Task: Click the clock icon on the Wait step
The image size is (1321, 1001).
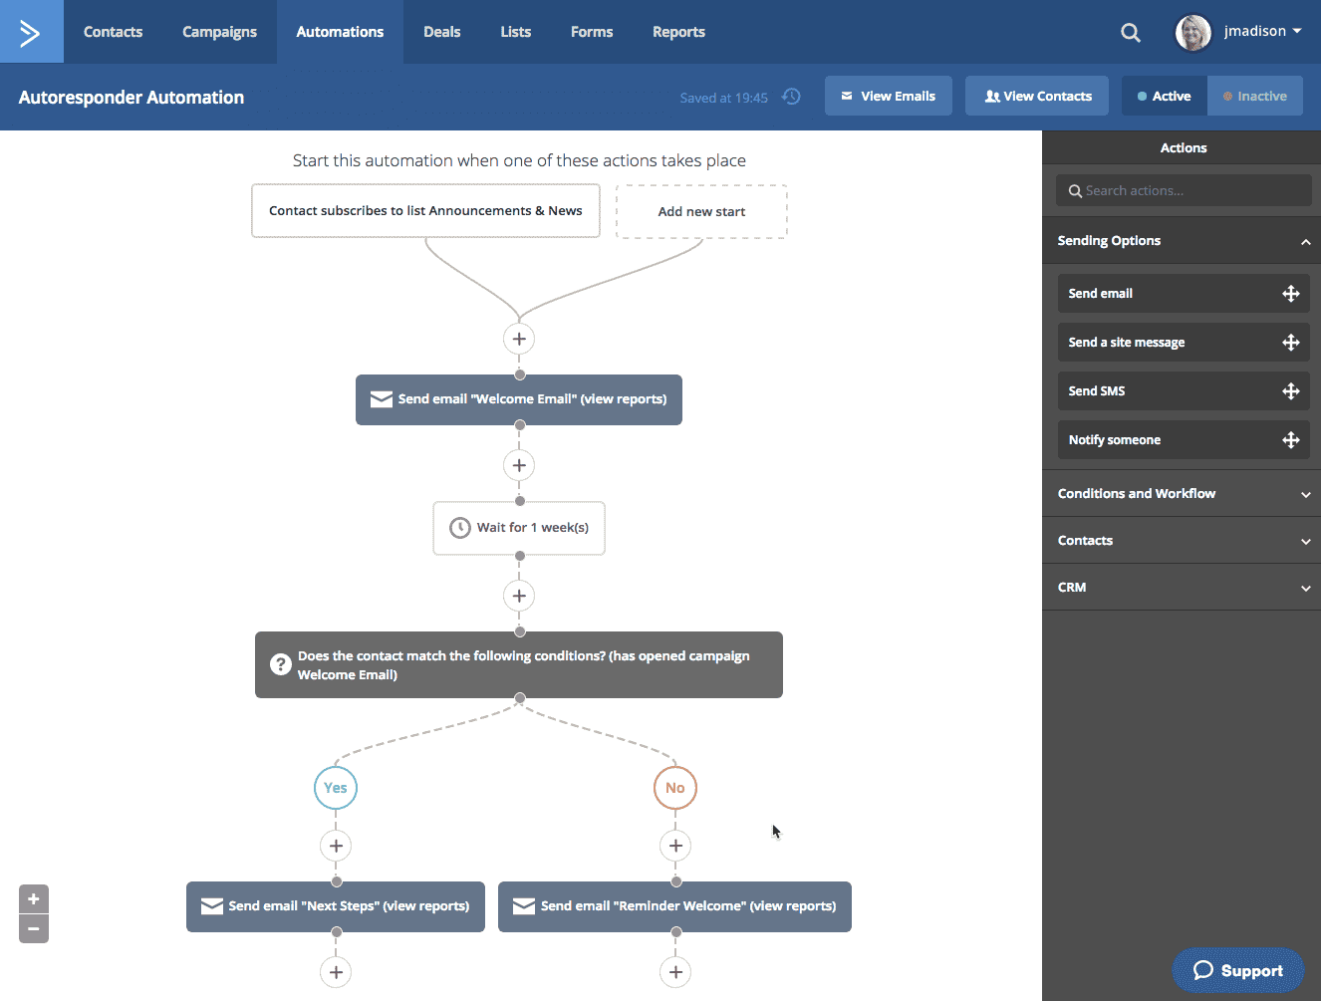Action: click(x=459, y=527)
